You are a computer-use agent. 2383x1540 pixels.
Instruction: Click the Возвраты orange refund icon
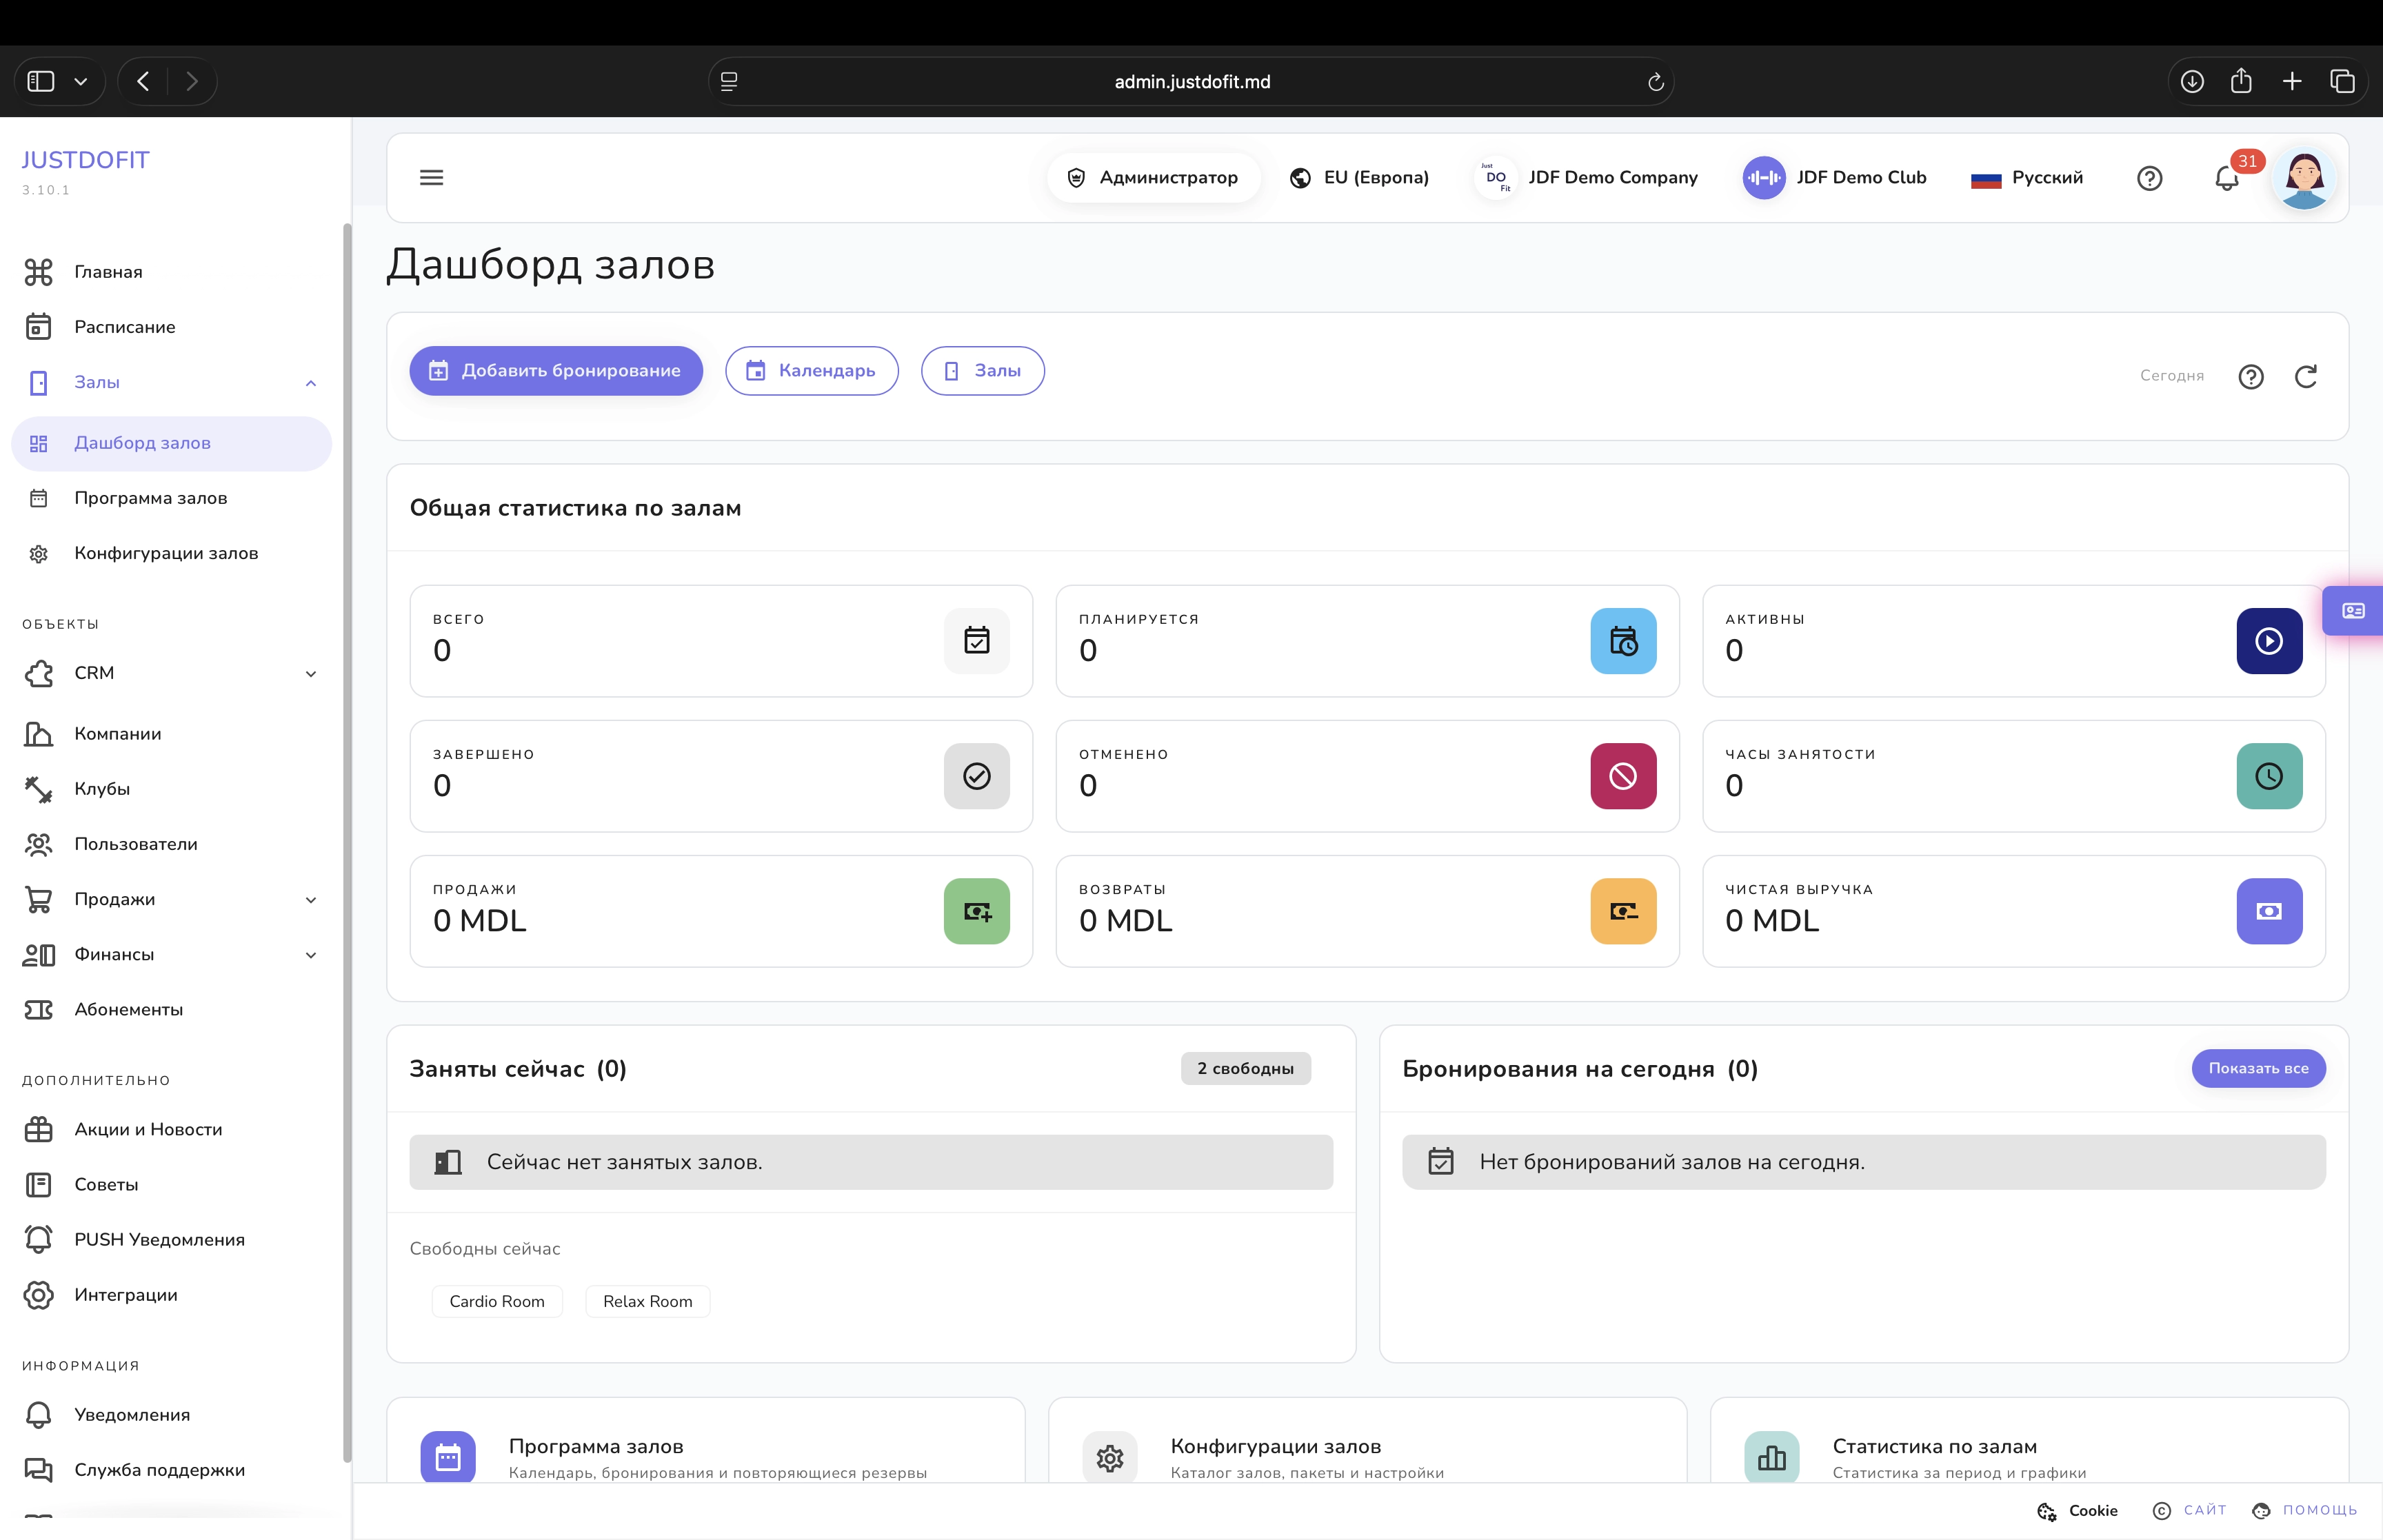pyautogui.click(x=1623, y=911)
